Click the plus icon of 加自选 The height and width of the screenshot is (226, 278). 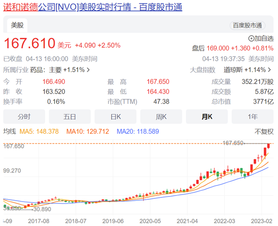pos(251,38)
